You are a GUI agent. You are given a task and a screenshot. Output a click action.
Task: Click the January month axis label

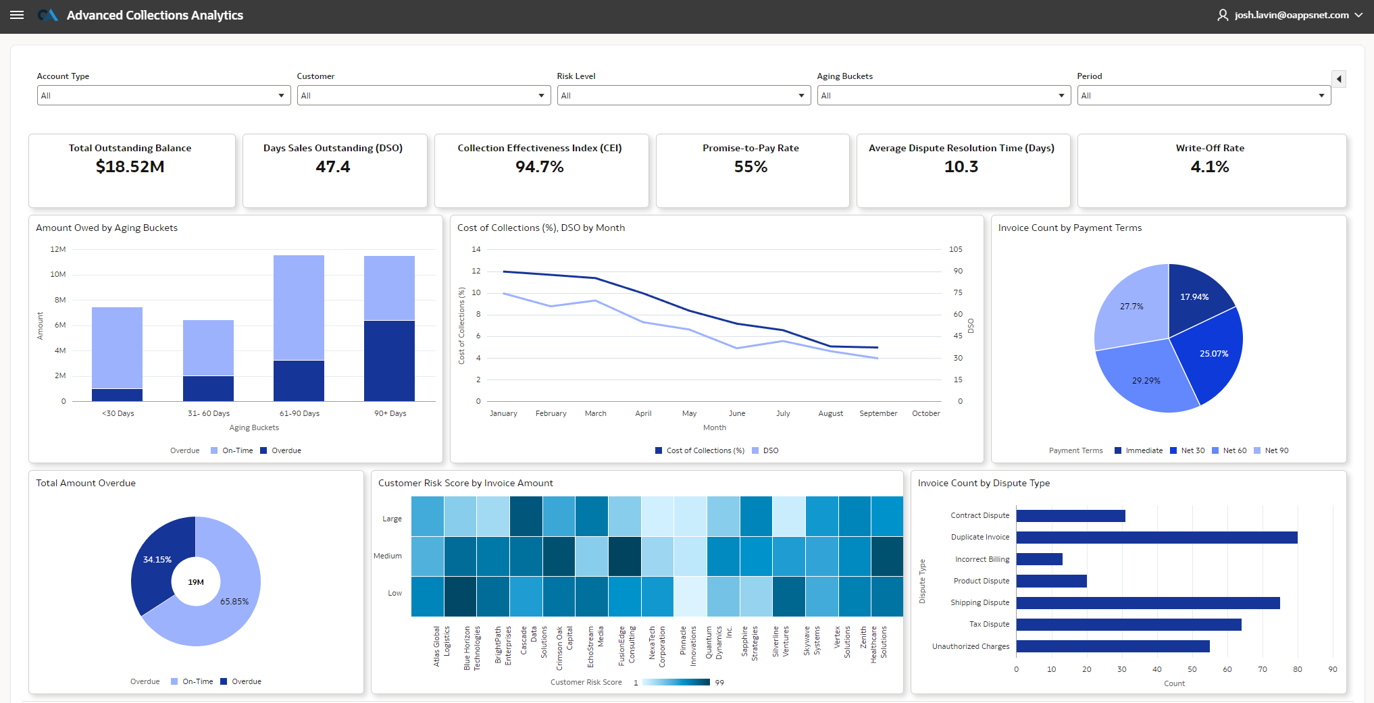(x=503, y=413)
